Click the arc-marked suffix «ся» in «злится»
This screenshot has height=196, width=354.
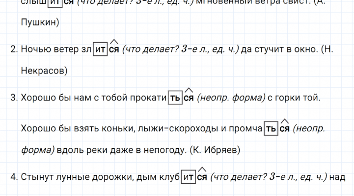tap(114, 49)
